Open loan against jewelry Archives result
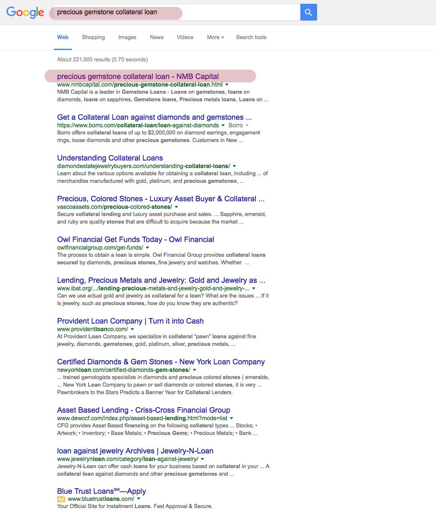The height and width of the screenshot is (511, 436). (x=135, y=451)
